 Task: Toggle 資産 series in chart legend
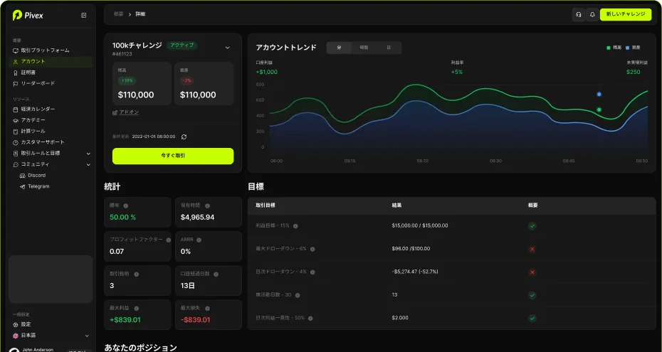tap(633, 48)
